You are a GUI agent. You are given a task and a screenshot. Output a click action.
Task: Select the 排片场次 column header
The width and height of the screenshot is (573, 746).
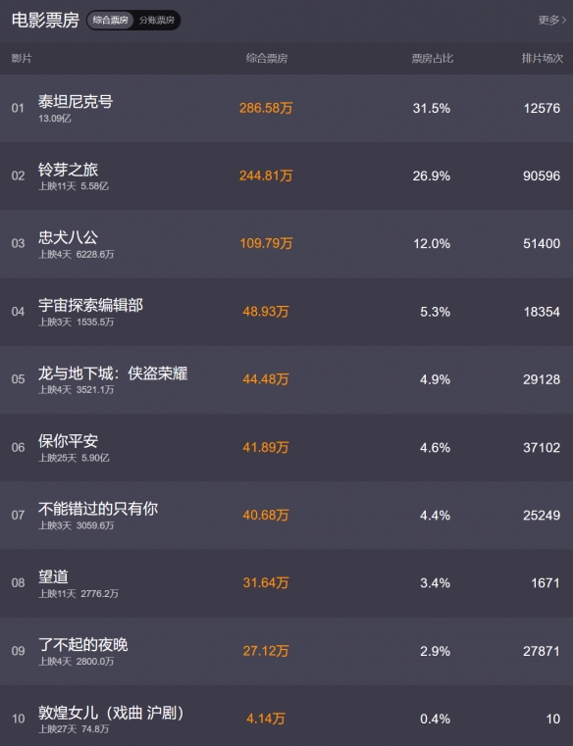click(x=542, y=58)
